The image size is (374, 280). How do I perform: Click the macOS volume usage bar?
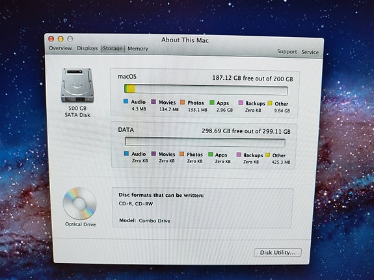[206, 90]
